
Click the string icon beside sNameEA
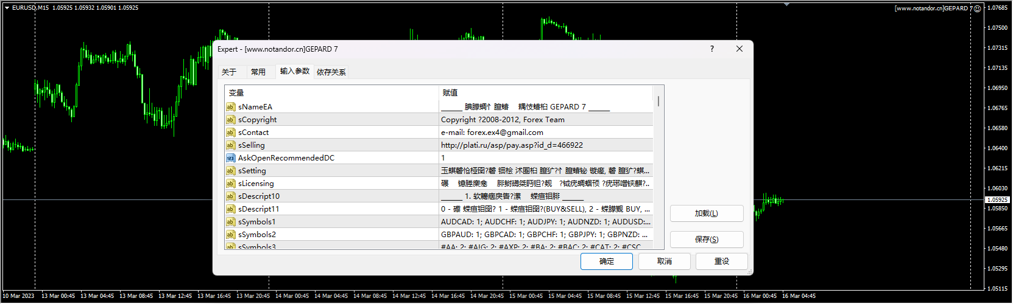[x=230, y=107]
